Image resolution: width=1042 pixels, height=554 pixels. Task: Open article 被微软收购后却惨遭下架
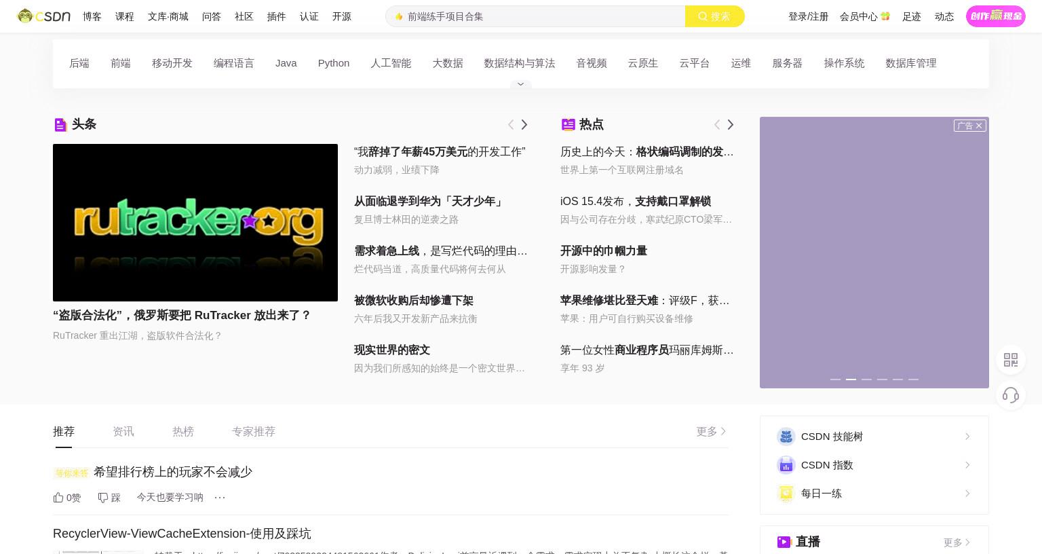[414, 300]
